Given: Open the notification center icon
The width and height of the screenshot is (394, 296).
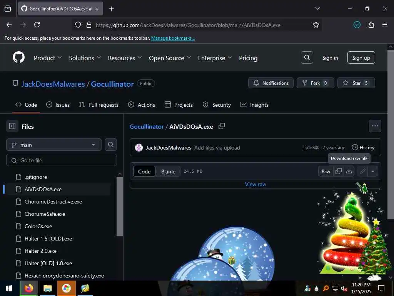Looking at the screenshot, I should point(381,288).
